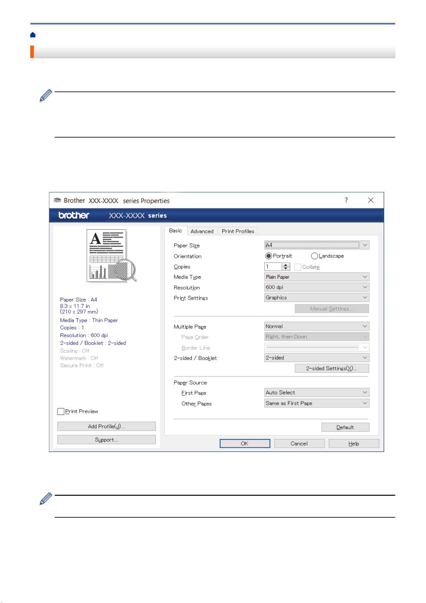Select the Landscape orientation radio button
This screenshot has width=426, height=603.
[314, 256]
